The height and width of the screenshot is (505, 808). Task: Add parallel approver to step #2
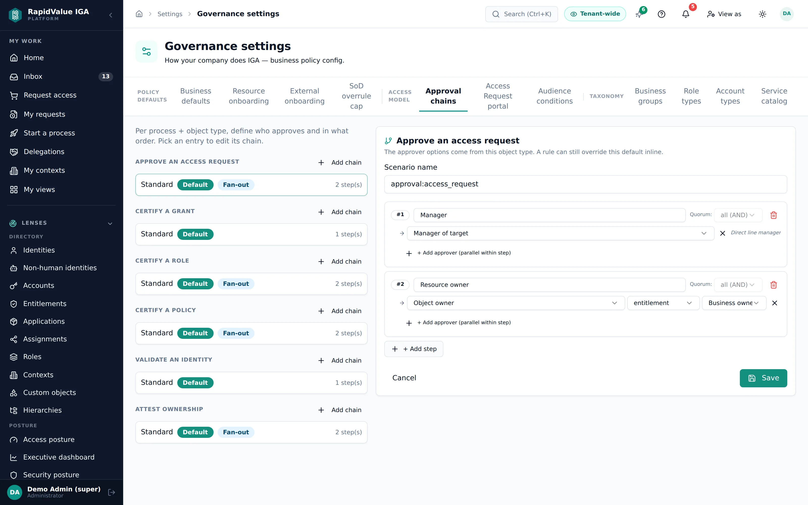[x=458, y=323]
